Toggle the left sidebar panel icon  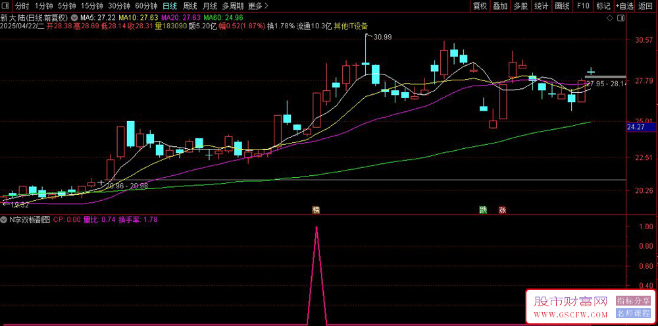tap(7, 6)
